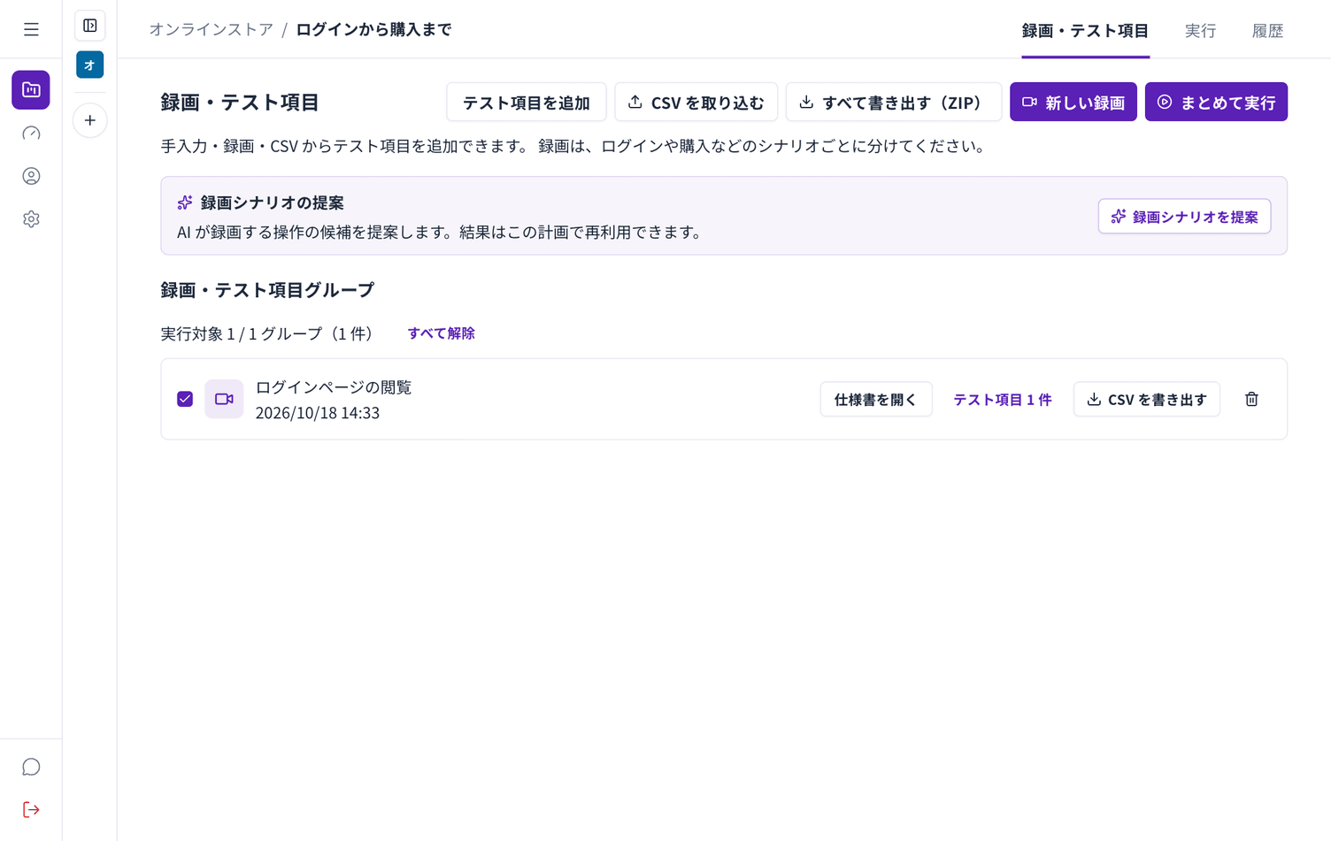The height and width of the screenshot is (841, 1331).
Task: Click the 録画シナリオを提案 button
Action: [1185, 217]
